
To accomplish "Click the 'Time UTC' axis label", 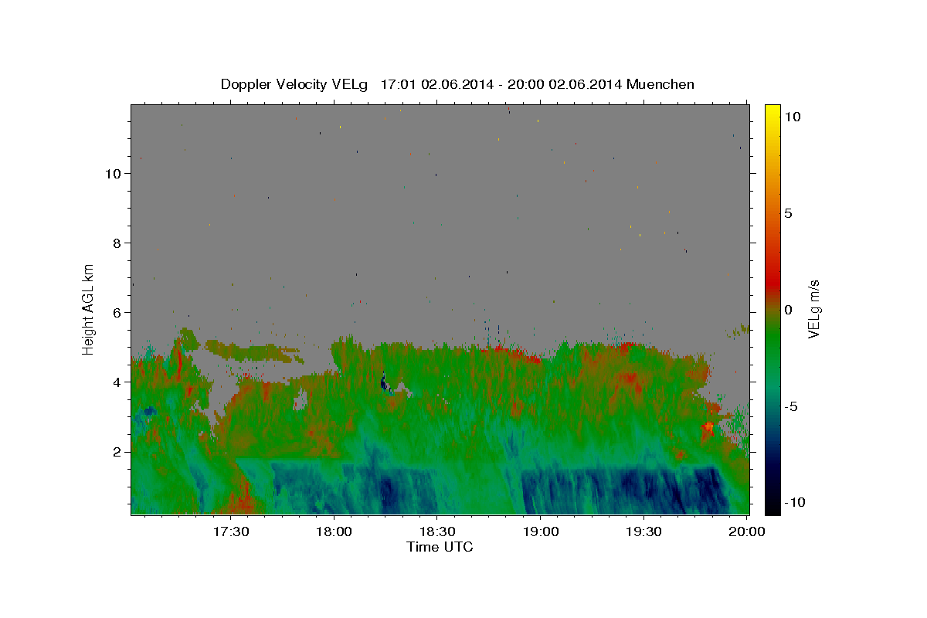I will 440,547.
